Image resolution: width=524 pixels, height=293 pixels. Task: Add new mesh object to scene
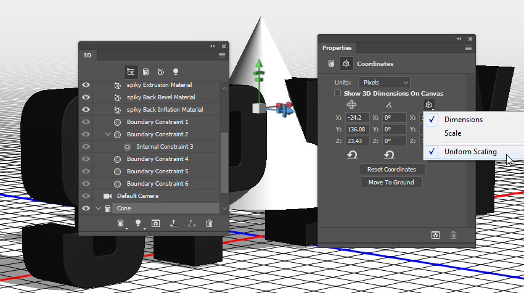coord(121,223)
